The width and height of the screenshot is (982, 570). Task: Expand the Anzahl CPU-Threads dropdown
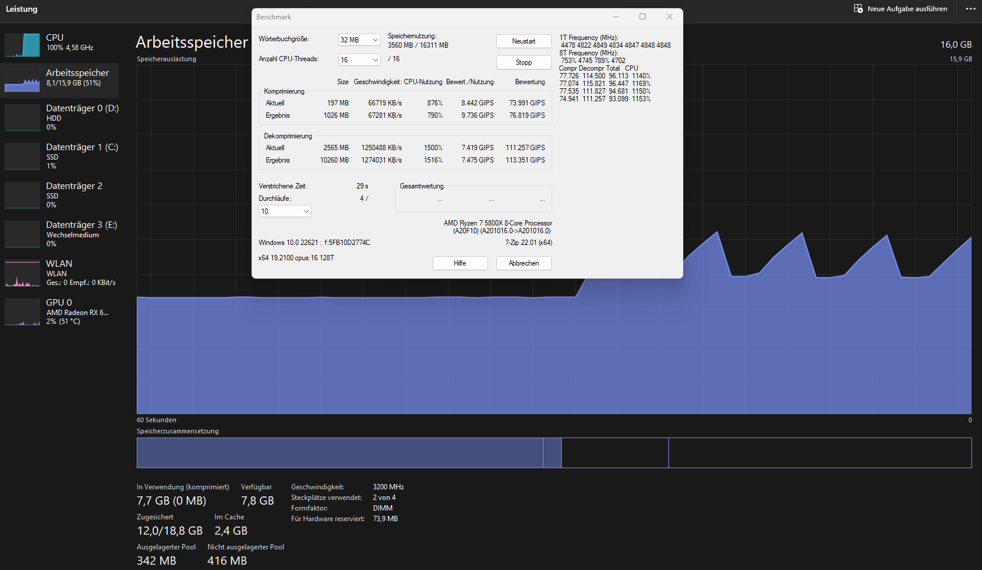coord(360,59)
